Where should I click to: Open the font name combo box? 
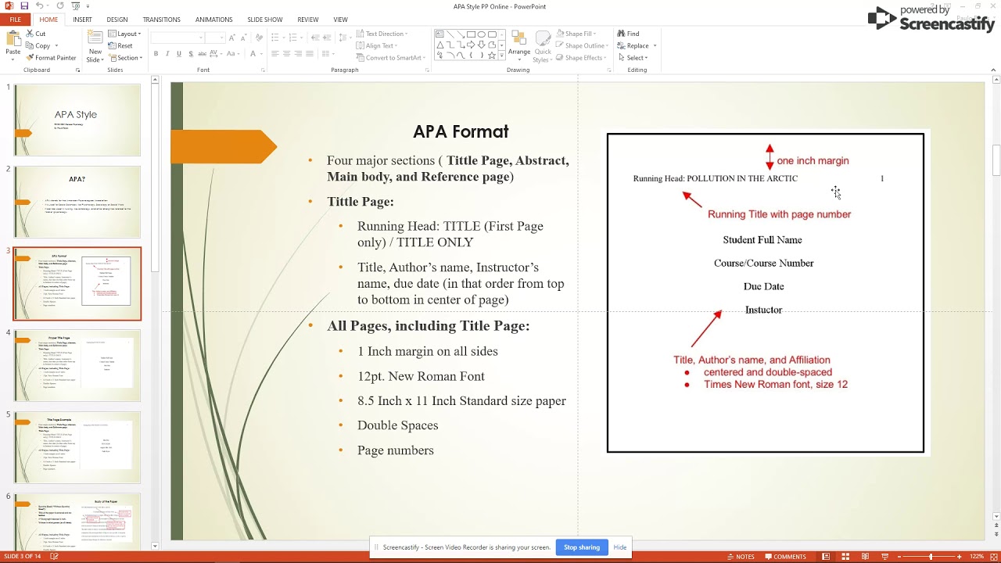[178, 38]
